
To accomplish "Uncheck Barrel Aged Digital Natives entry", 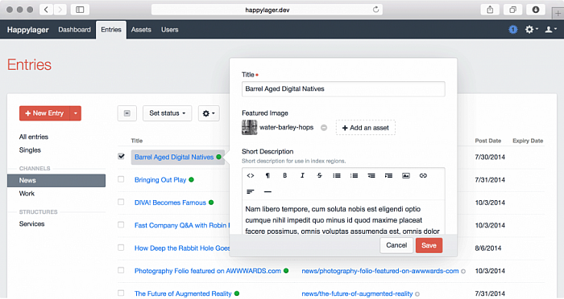I will point(121,157).
